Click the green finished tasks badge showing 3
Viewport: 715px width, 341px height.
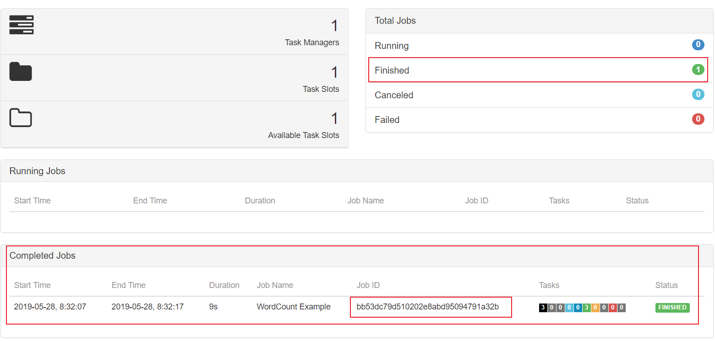pyautogui.click(x=586, y=308)
